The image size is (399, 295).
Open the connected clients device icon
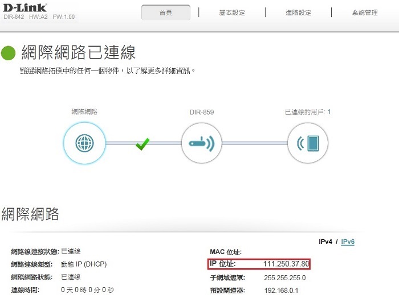pyautogui.click(x=307, y=142)
